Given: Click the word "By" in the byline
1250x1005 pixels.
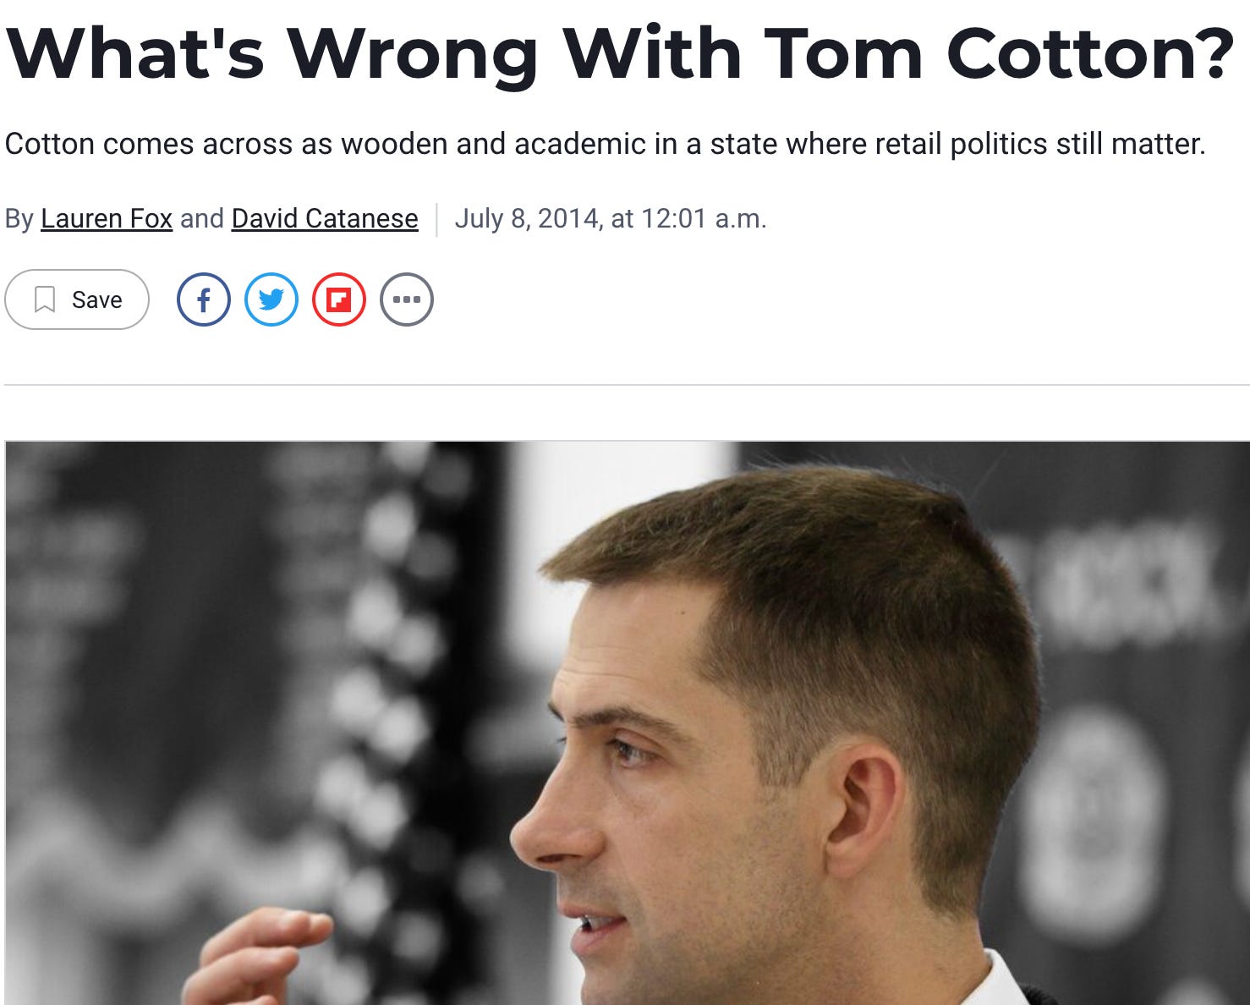Looking at the screenshot, I should (19, 218).
